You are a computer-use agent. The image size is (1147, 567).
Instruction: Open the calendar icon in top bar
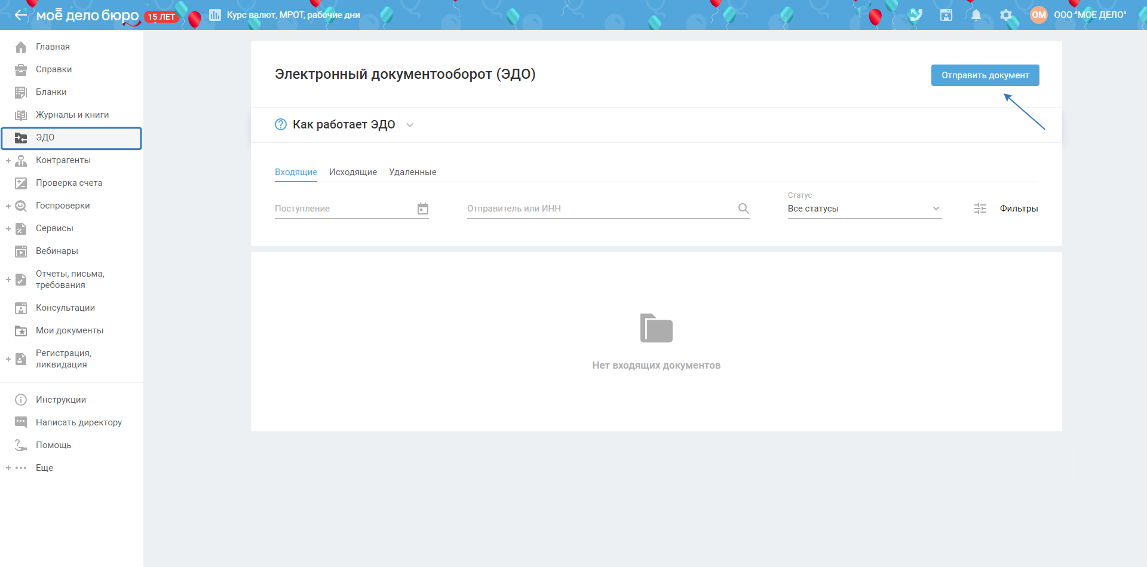pyautogui.click(x=946, y=15)
